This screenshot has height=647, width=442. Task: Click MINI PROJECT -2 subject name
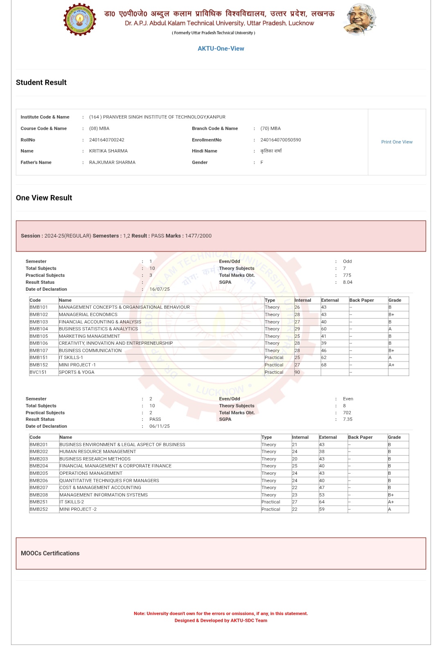coord(78,509)
